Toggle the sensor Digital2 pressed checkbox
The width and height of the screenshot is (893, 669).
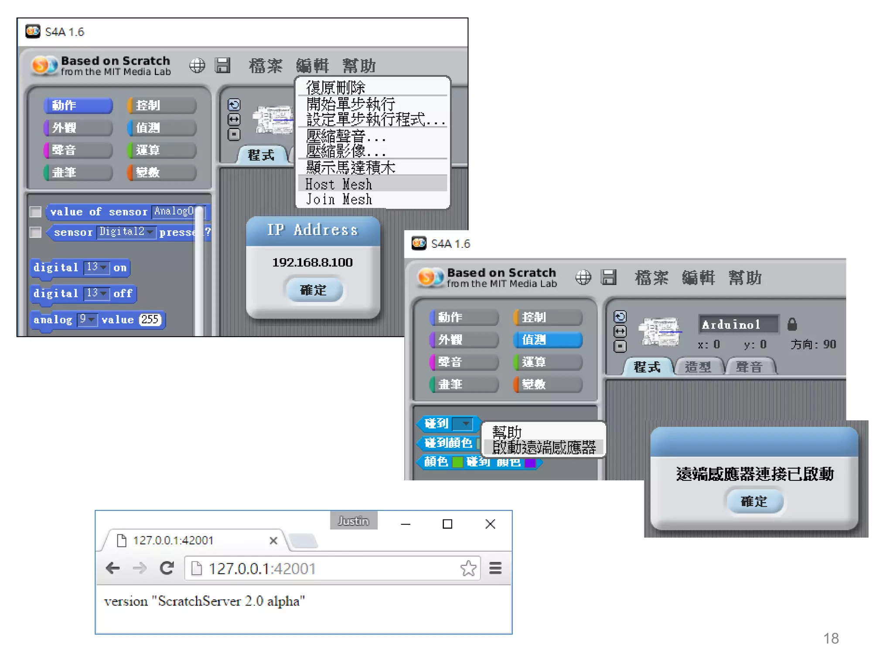click(x=35, y=232)
